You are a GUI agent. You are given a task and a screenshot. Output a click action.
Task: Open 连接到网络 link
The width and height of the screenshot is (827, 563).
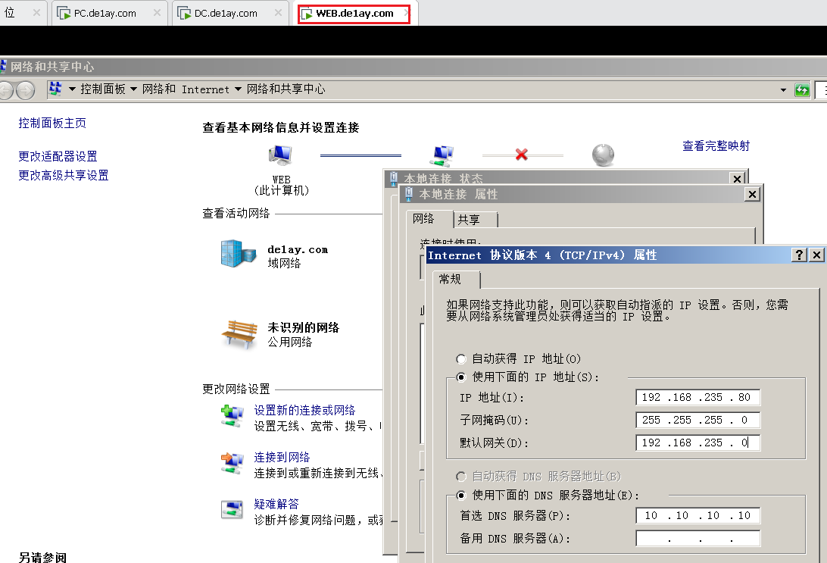point(282,457)
